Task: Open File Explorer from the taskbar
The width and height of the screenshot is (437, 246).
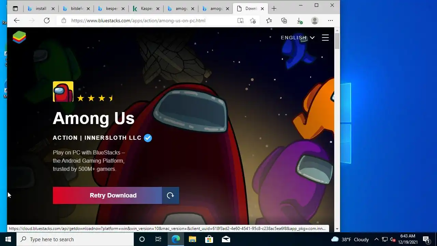Action: [x=192, y=239]
